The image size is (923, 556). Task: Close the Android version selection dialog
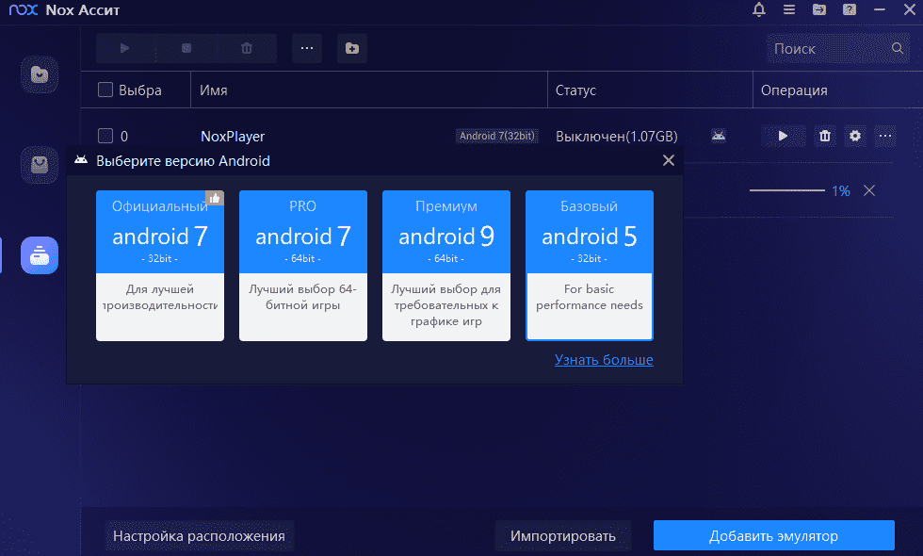pyautogui.click(x=669, y=161)
